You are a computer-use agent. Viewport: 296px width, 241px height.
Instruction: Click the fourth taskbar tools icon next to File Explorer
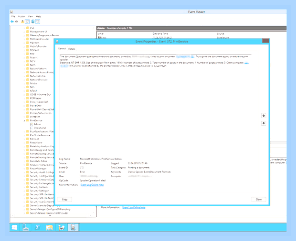[62, 228]
